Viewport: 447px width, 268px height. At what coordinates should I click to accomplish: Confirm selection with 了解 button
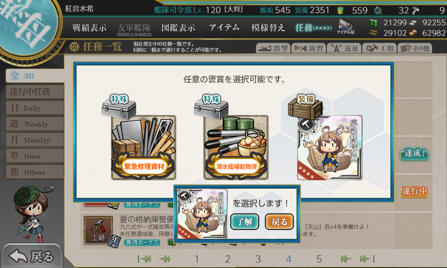245,222
